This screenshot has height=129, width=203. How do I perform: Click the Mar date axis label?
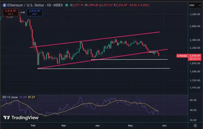[64, 125]
